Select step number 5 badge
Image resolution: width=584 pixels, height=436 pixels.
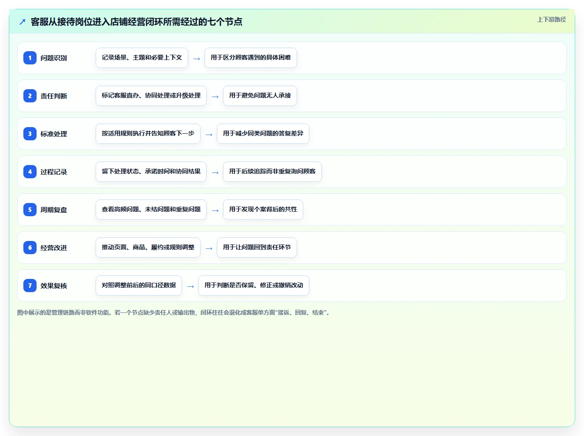(30, 210)
